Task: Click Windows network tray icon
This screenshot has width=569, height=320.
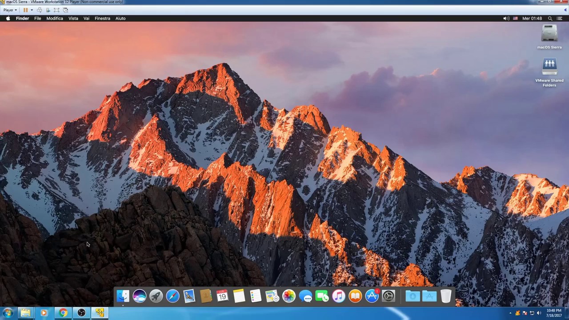Action: (x=532, y=313)
